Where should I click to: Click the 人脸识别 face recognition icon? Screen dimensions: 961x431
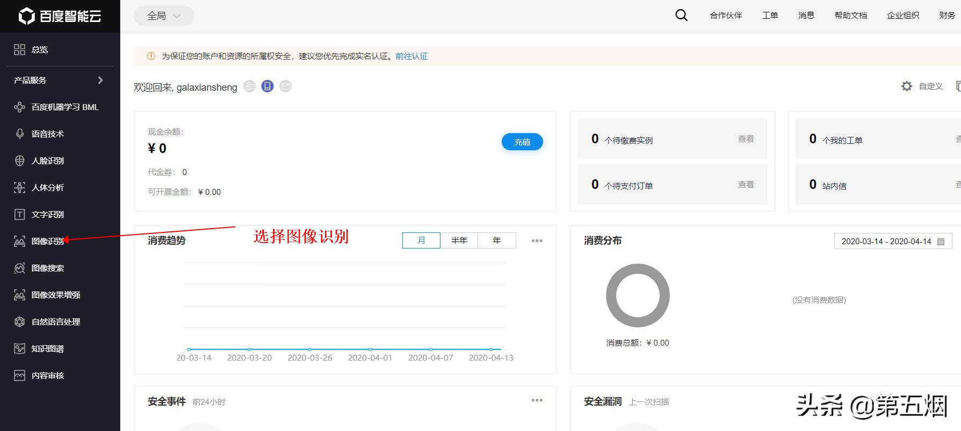point(19,160)
